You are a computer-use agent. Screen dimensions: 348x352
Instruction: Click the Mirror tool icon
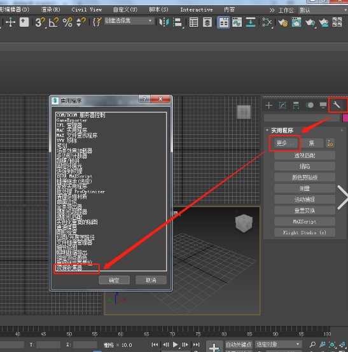click(x=164, y=22)
